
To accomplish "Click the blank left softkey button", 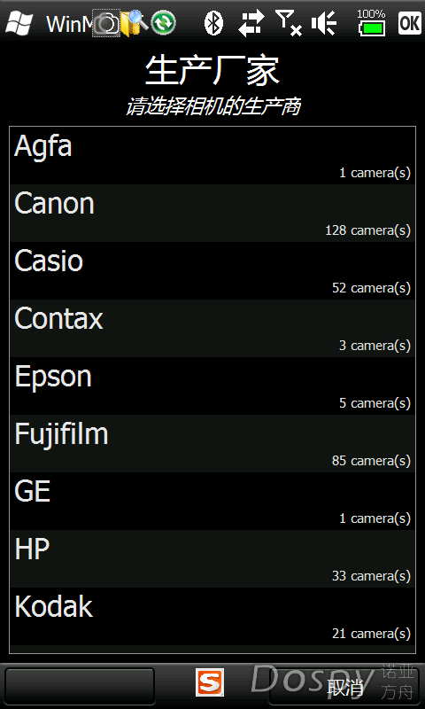I will click(80, 686).
